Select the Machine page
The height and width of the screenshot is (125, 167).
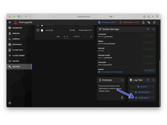coord(19,67)
